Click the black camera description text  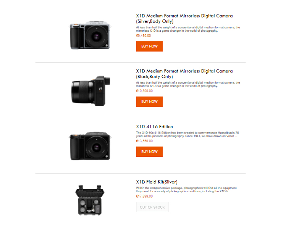pyautogui.click(x=188, y=84)
